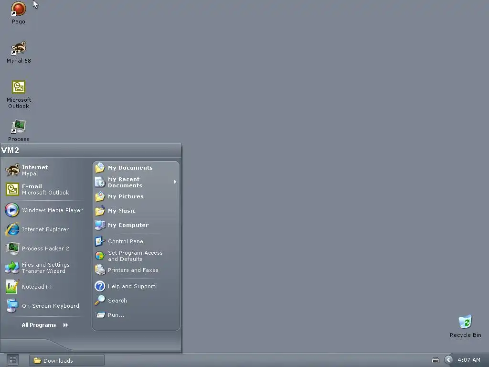Expand All Programs list
The height and width of the screenshot is (367, 489).
(44, 325)
